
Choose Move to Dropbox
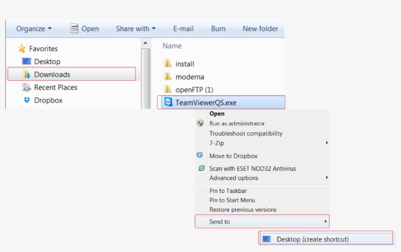coord(233,156)
